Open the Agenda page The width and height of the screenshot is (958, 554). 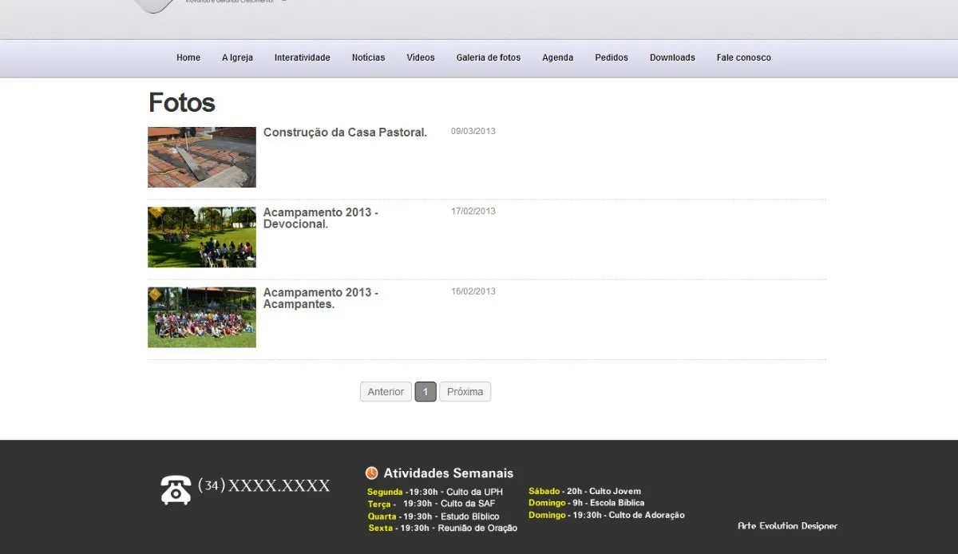coord(558,57)
